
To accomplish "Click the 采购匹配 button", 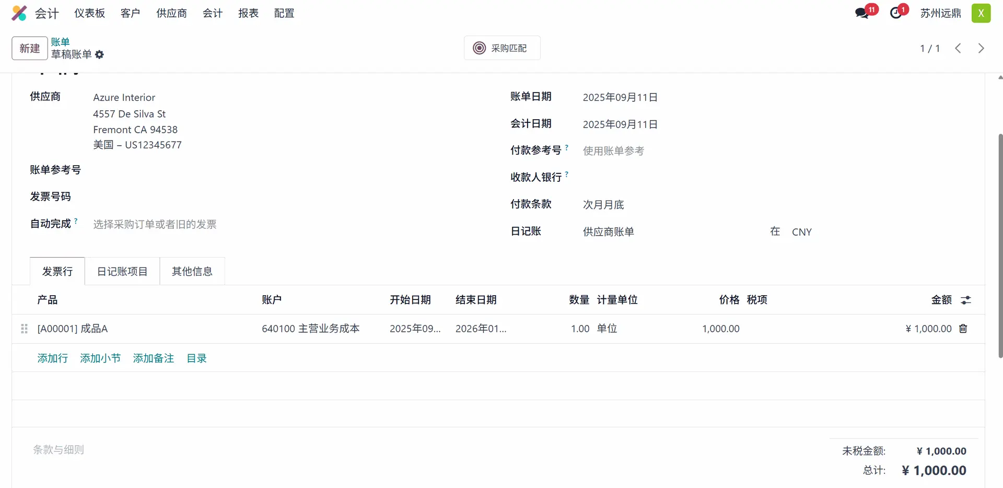I will (501, 48).
